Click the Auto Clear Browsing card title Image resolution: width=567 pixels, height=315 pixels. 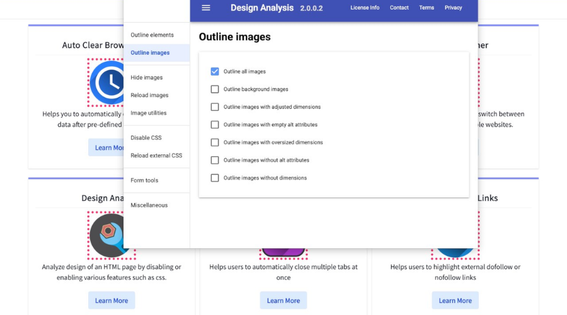pyautogui.click(x=93, y=45)
